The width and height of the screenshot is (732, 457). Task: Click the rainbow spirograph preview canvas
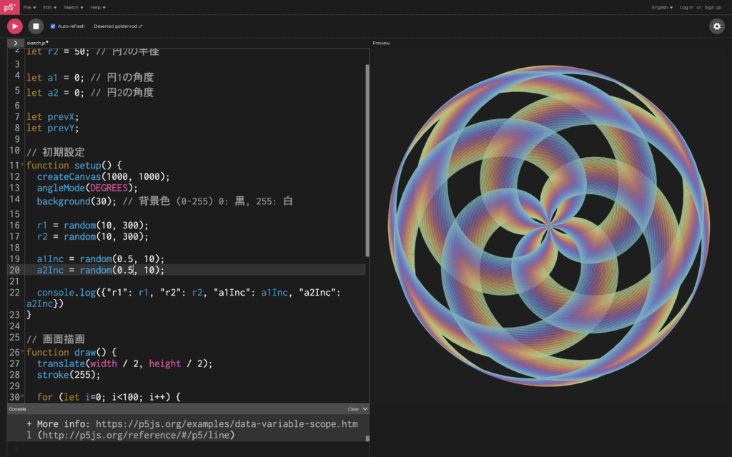click(x=549, y=226)
